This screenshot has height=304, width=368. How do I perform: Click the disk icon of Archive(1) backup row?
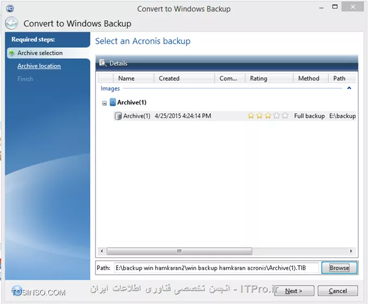click(118, 116)
